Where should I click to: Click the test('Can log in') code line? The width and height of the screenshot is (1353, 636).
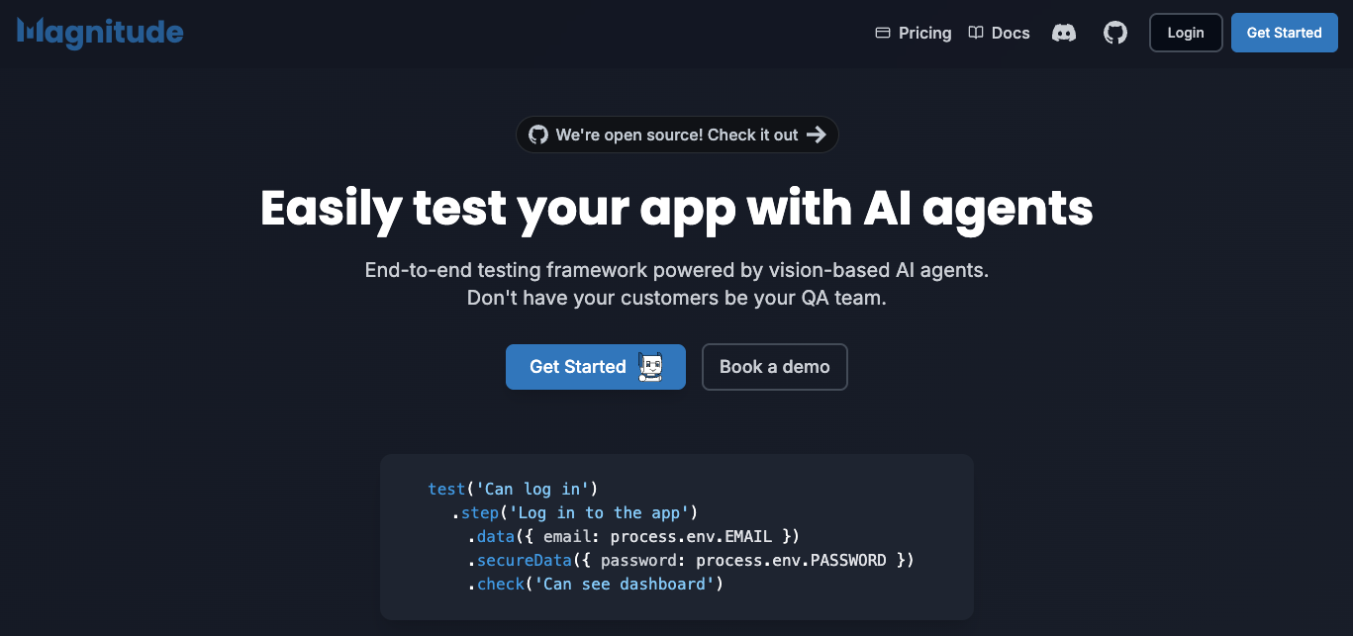point(513,489)
